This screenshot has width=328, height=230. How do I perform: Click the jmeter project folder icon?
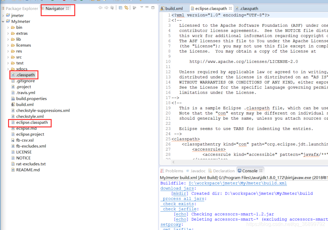point(8,15)
